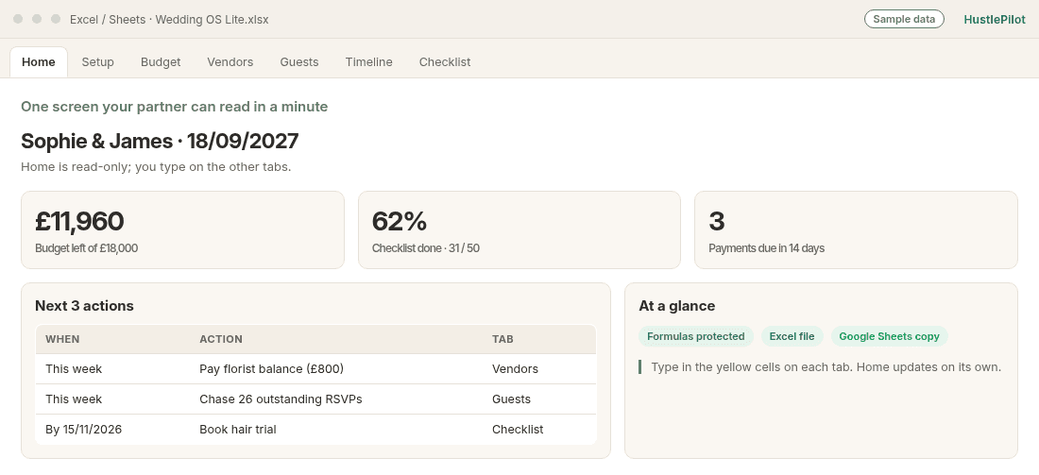Click the 'At a glance' heading
This screenshot has width=1039, height=475.
coord(676,306)
